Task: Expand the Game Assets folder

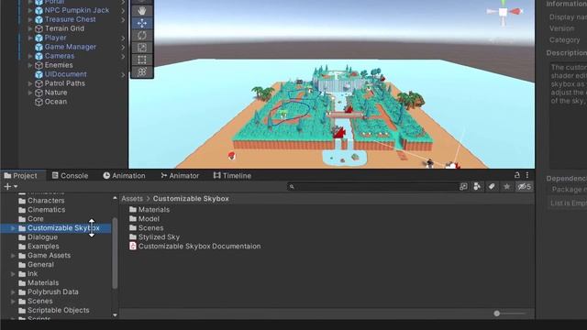Action: coord(13,256)
